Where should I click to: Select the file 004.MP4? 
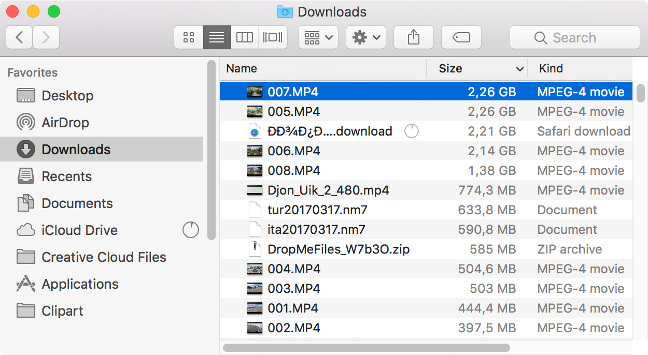(x=426, y=269)
